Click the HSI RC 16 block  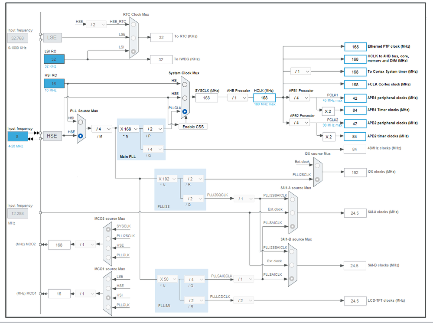(x=54, y=83)
